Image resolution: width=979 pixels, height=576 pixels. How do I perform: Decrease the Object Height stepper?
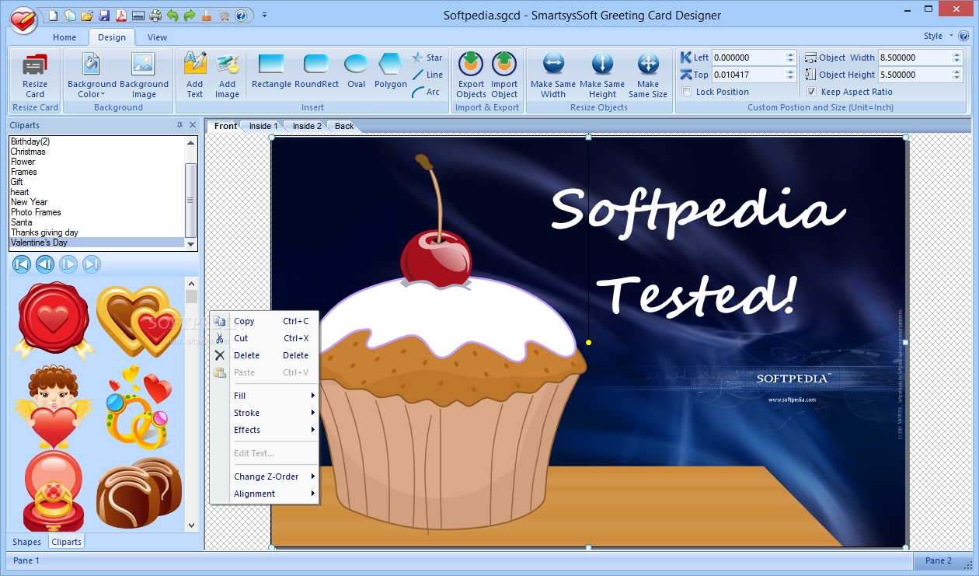[x=956, y=78]
